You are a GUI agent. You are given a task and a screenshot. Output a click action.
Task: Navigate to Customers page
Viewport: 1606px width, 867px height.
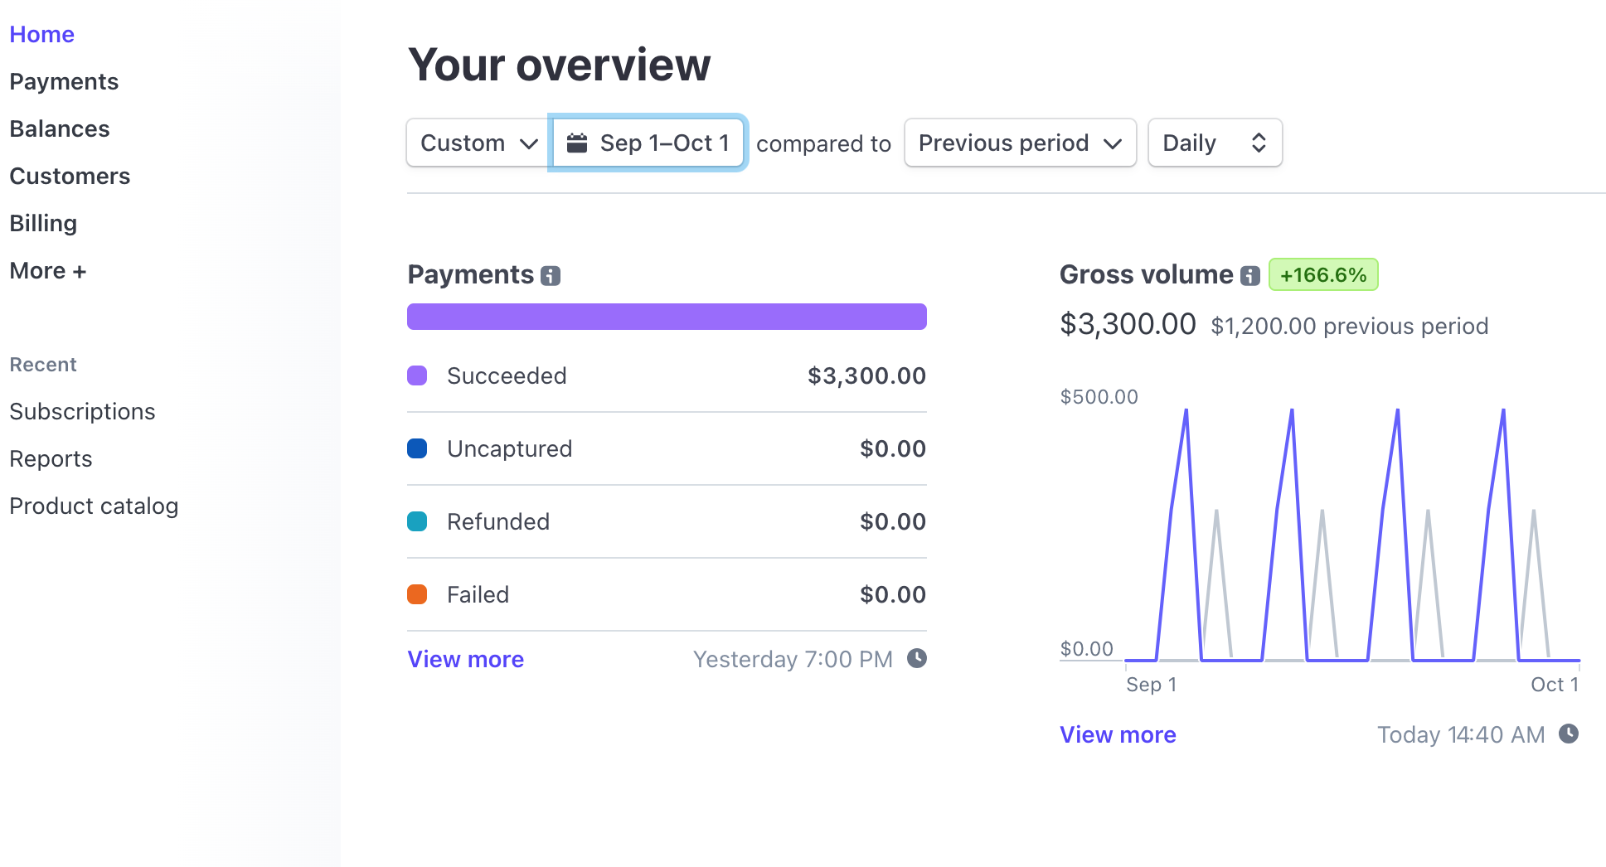pos(70,177)
